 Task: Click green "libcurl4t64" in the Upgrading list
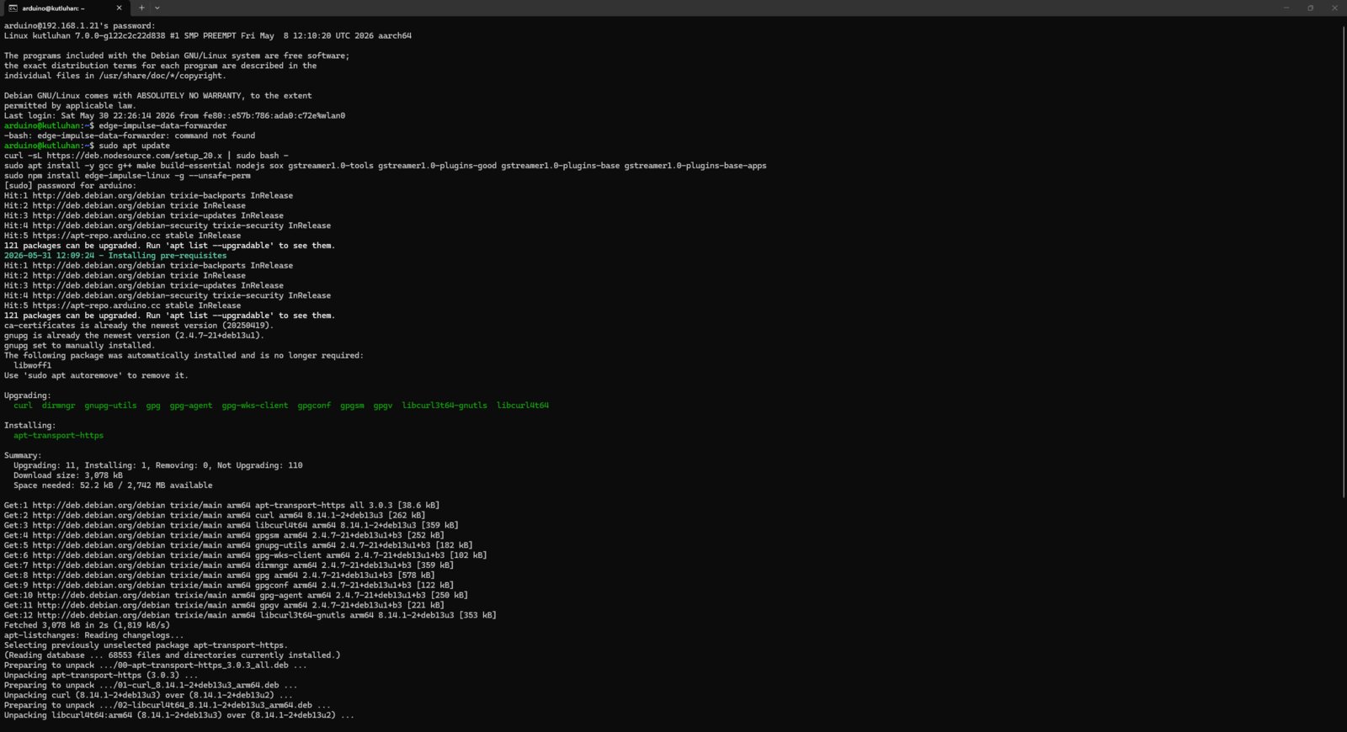(x=522, y=406)
